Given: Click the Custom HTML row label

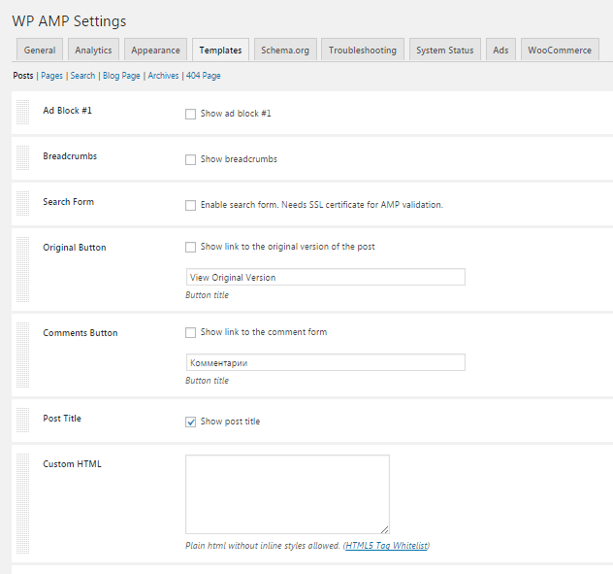Looking at the screenshot, I should 72,464.
